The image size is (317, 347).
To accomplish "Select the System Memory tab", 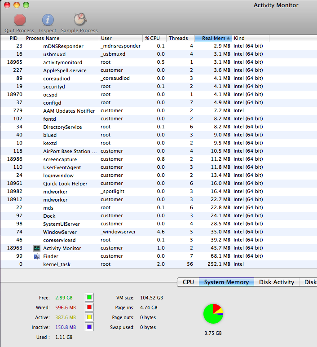I will 226,282.
